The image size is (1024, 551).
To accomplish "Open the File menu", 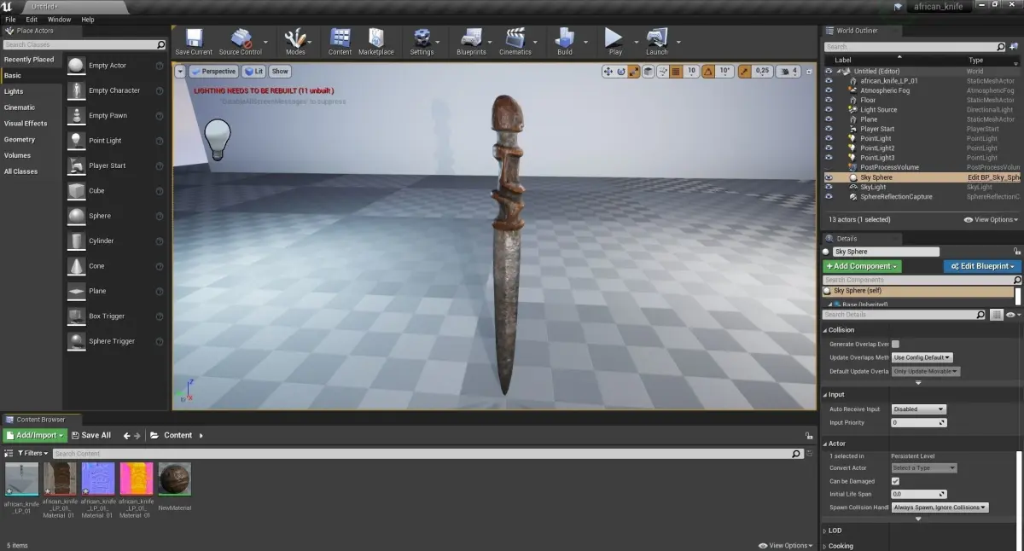I will (10, 19).
